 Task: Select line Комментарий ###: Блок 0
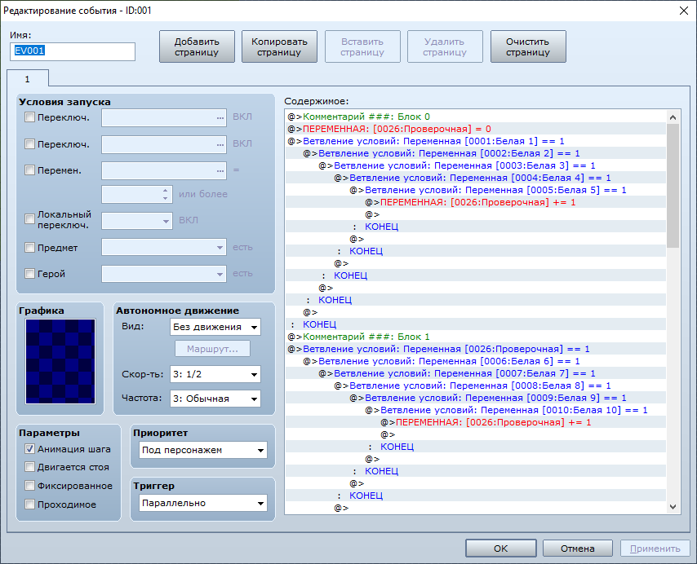point(476,117)
